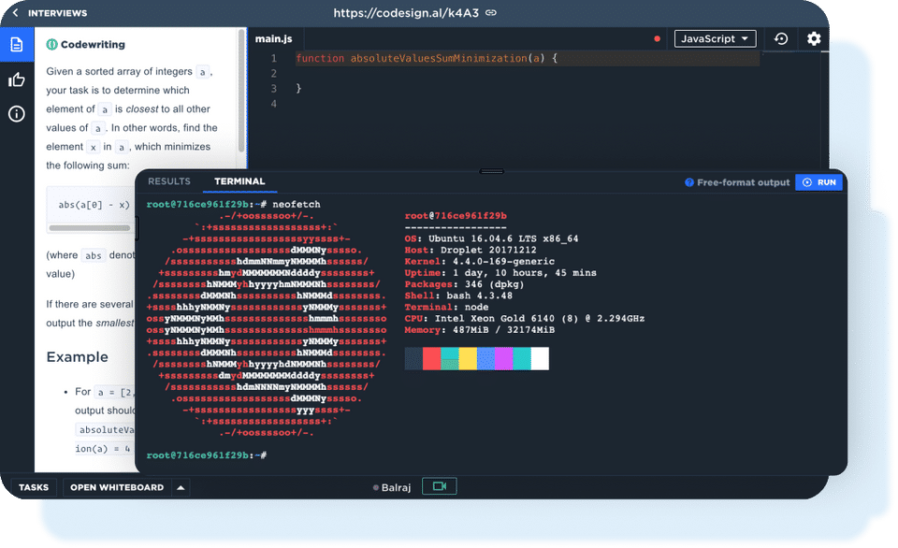Click line number 2 in editor
This screenshot has height=548, width=898.
tap(274, 73)
